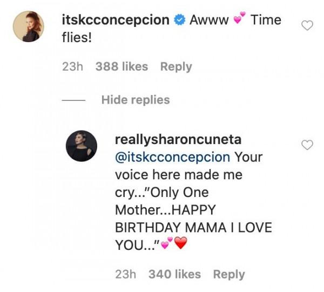This screenshot has height=292, width=324.
Task: View the 388 likes list
Action: pos(122,67)
